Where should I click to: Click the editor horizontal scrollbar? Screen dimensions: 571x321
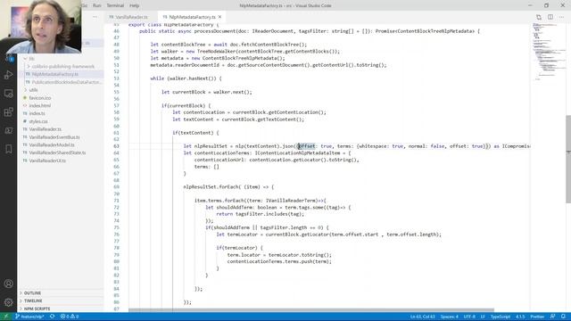point(311,310)
